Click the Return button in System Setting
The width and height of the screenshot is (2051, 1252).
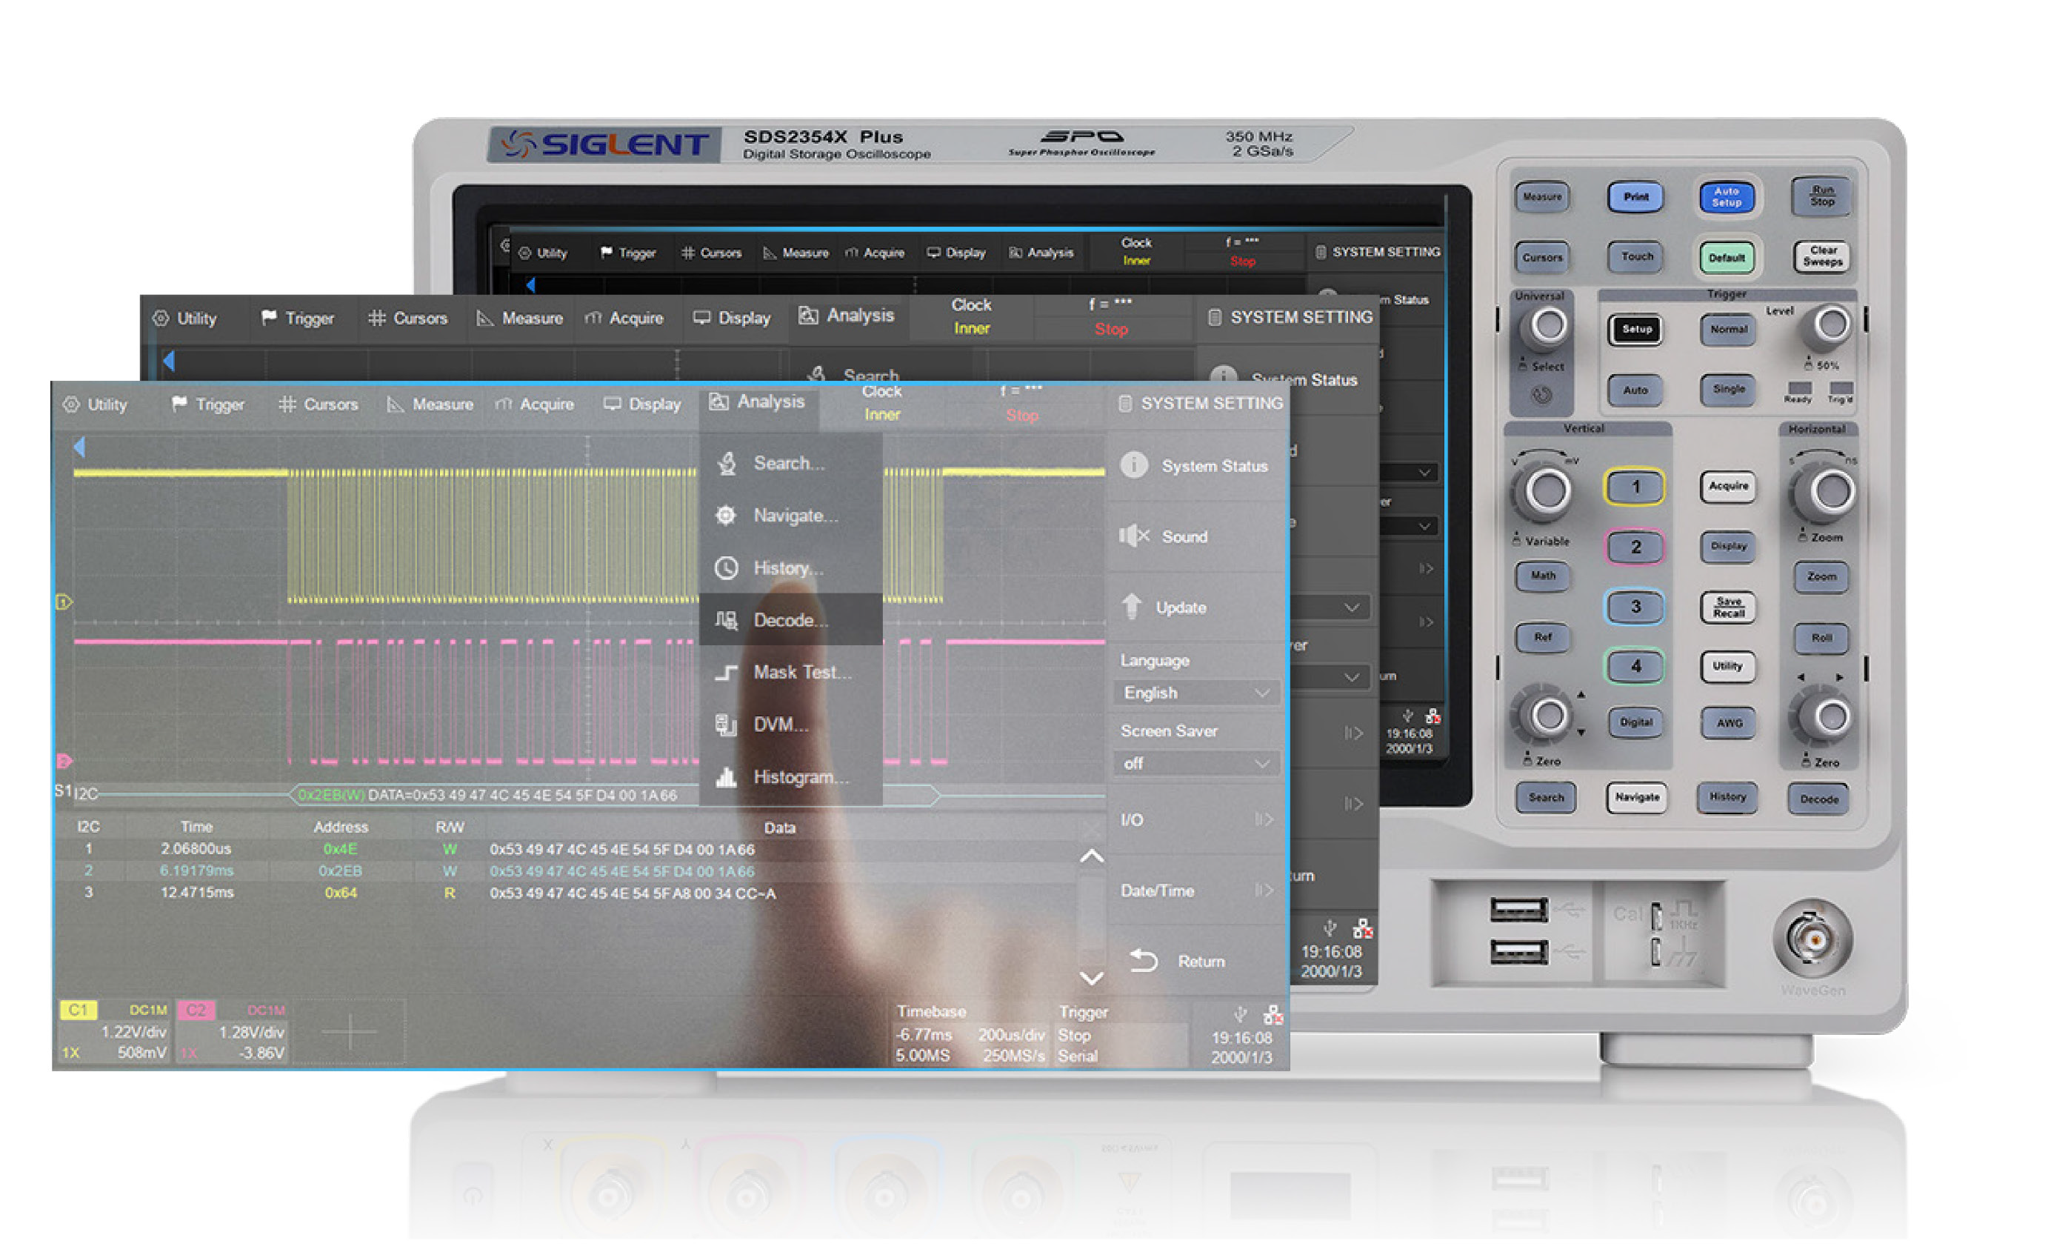(1196, 962)
